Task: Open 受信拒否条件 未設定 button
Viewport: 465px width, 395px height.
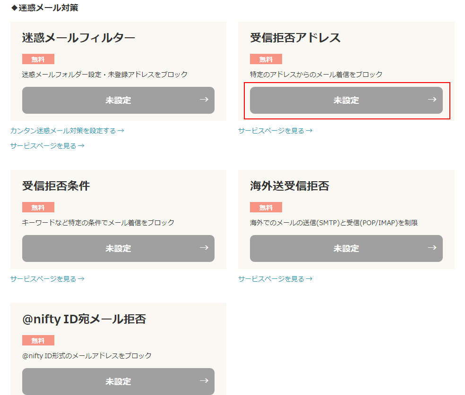Action: click(x=118, y=248)
